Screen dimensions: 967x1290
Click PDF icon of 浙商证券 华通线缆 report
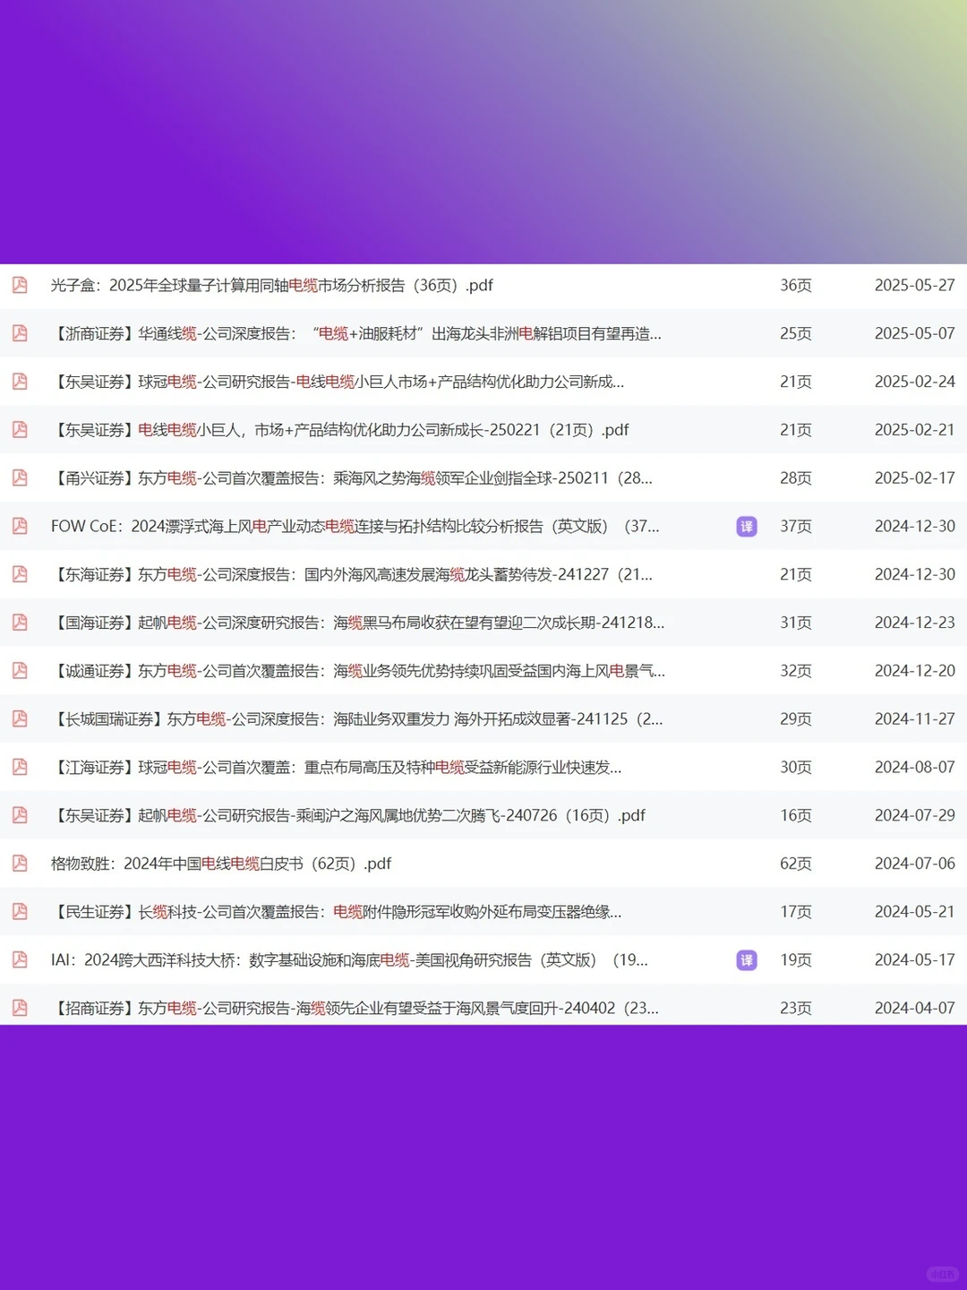(20, 333)
